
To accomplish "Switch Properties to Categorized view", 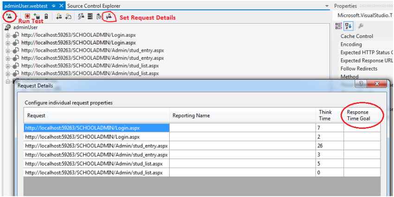I will (x=338, y=25).
